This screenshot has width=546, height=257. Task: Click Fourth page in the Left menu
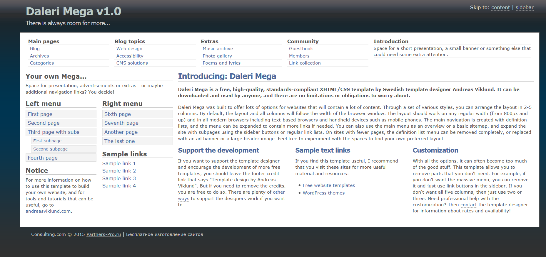coord(43,158)
